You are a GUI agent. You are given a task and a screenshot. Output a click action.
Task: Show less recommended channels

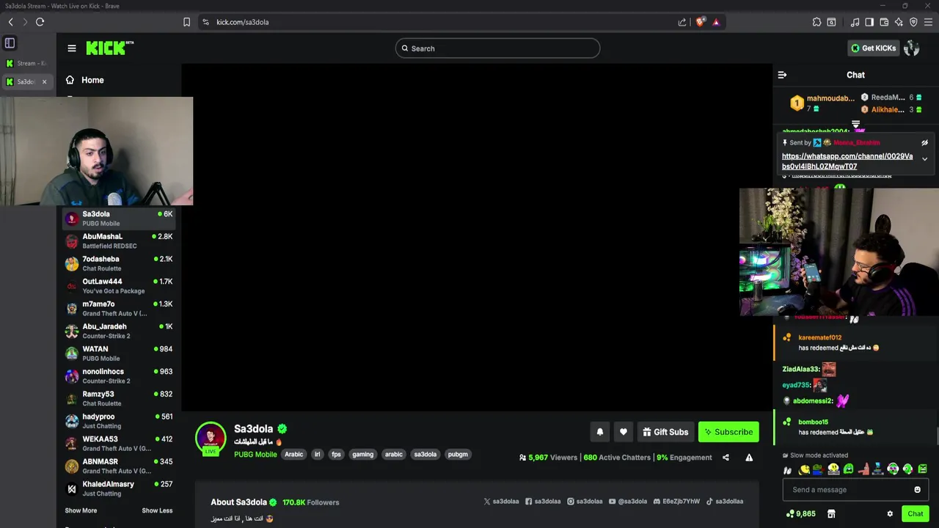tap(157, 510)
